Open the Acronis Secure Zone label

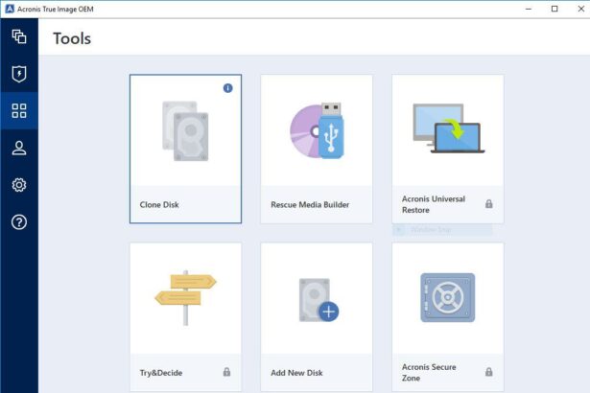click(x=429, y=372)
